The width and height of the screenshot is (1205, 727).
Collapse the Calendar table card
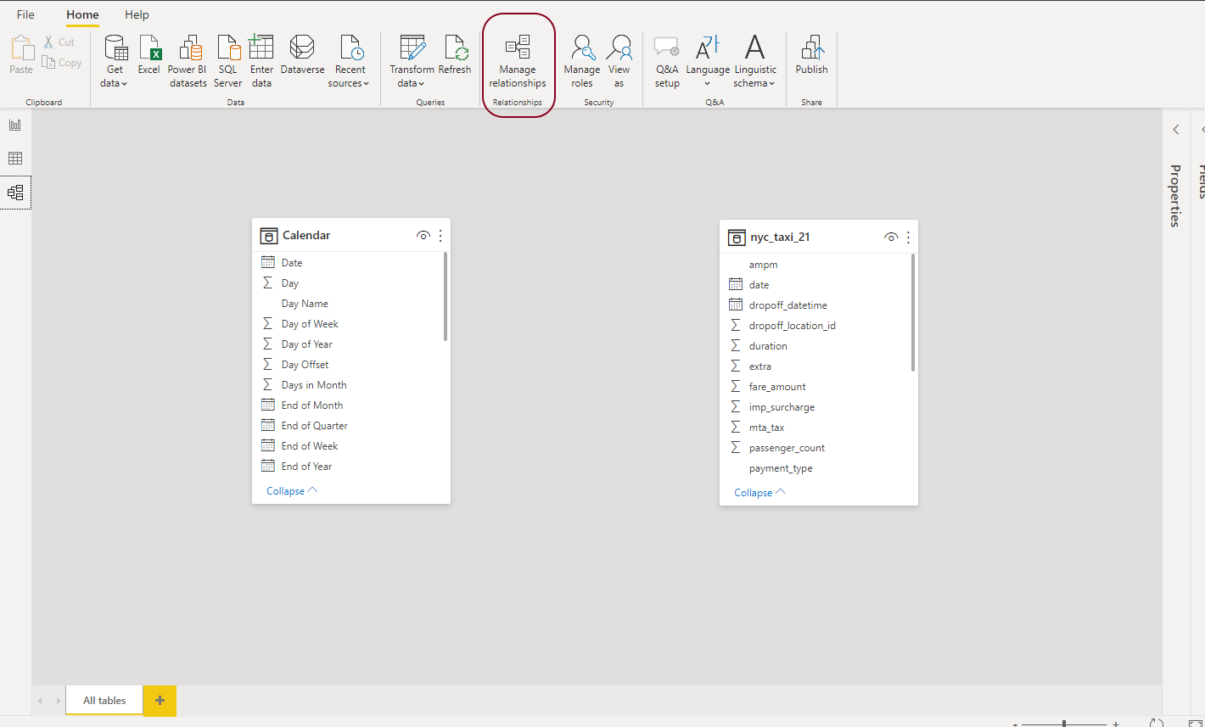click(x=292, y=491)
